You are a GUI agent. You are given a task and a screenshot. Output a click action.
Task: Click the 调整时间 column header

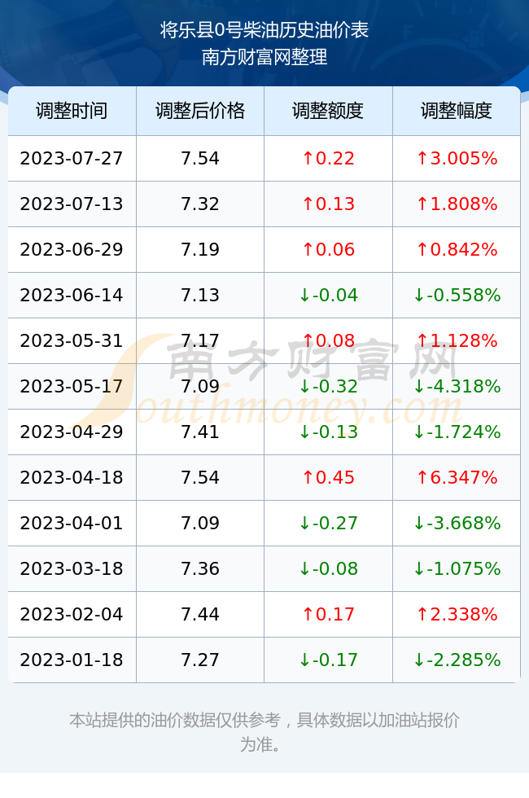72,111
